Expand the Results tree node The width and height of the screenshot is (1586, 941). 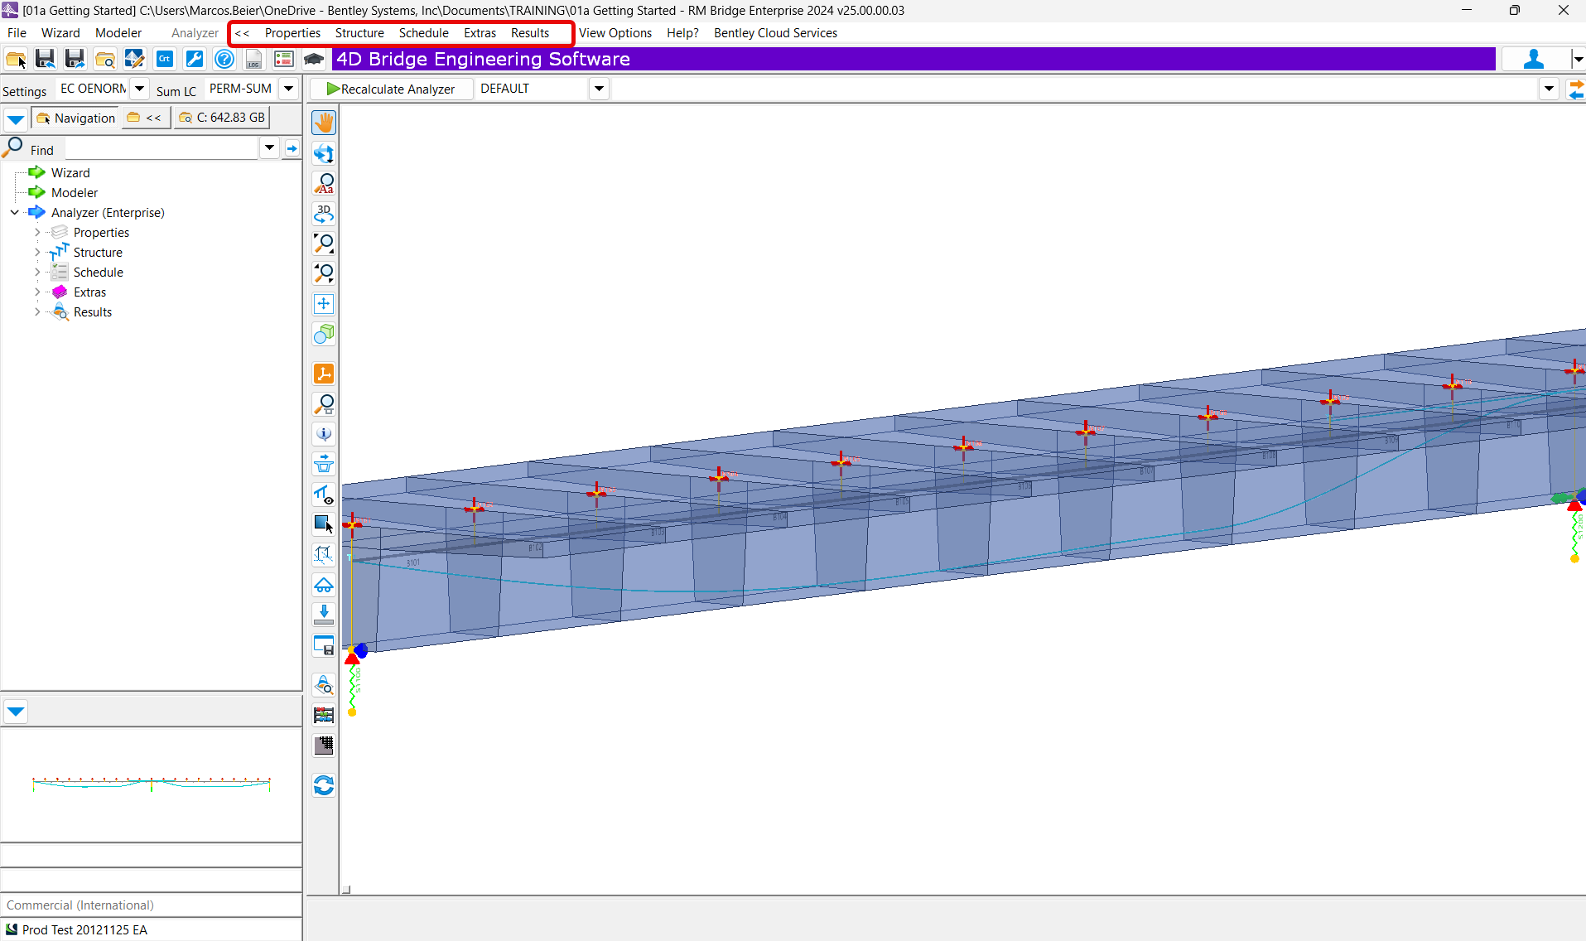(37, 312)
